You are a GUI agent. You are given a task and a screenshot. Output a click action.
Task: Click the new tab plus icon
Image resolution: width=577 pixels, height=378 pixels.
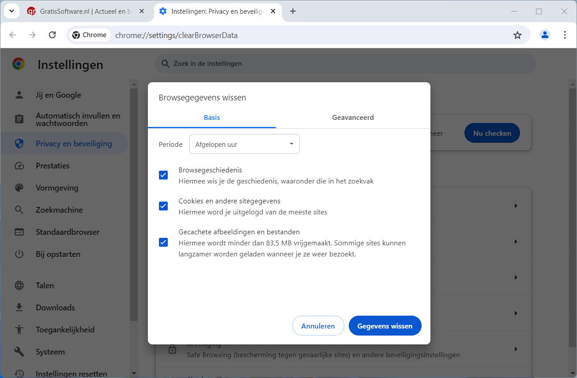[293, 11]
